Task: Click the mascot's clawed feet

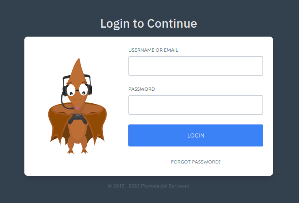Action: (x=77, y=152)
